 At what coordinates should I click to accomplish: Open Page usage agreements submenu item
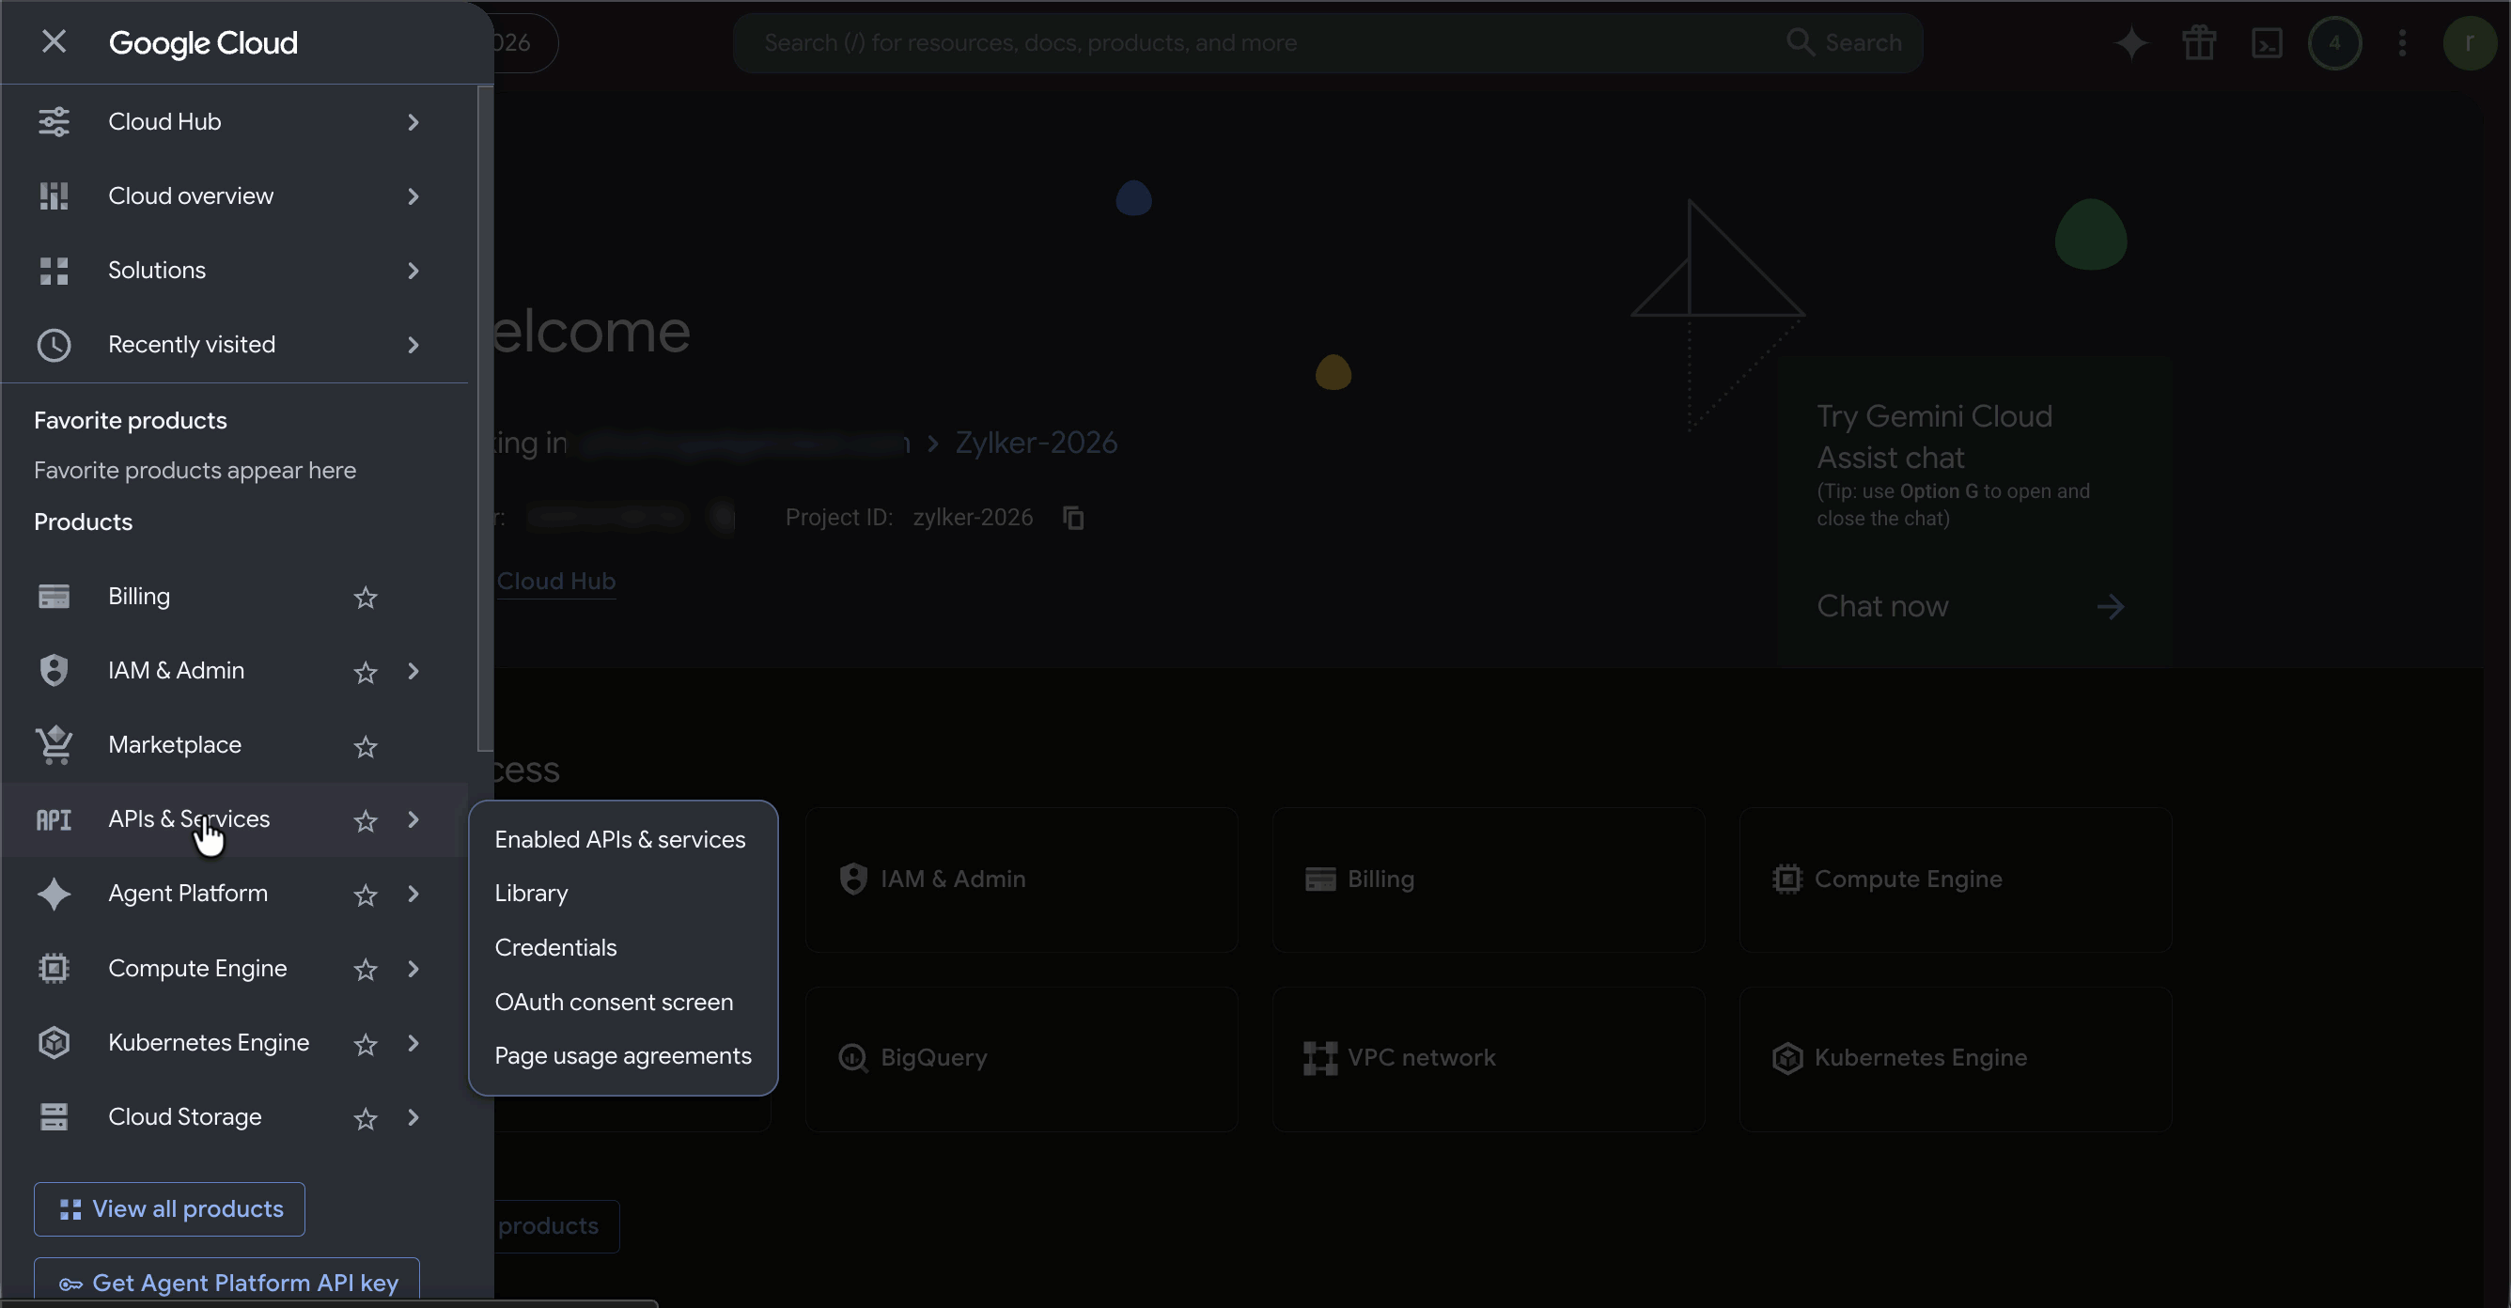pos(623,1056)
